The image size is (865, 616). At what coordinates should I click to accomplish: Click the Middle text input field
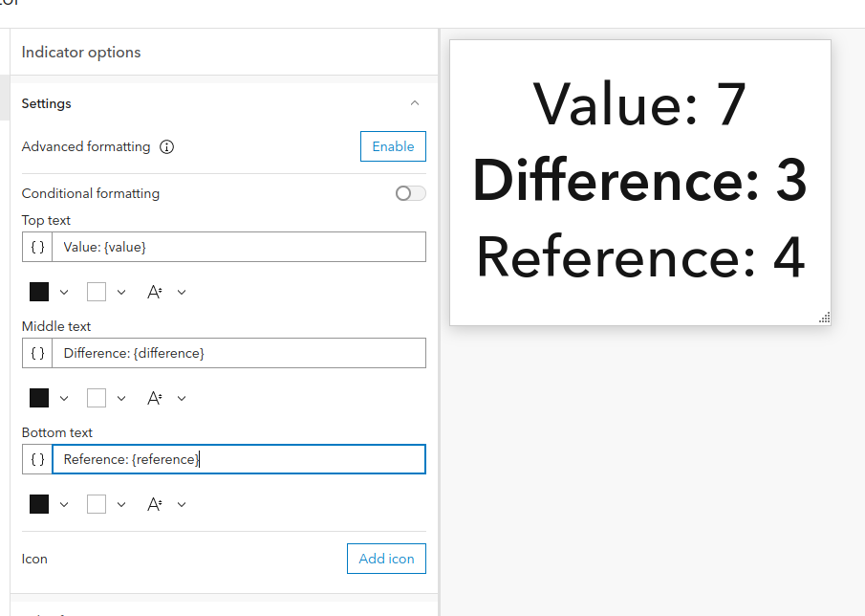point(239,353)
